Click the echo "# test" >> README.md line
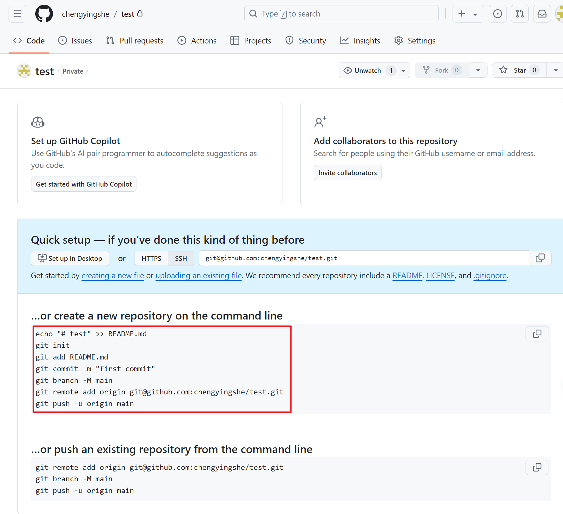The height and width of the screenshot is (514, 563). [x=91, y=334]
